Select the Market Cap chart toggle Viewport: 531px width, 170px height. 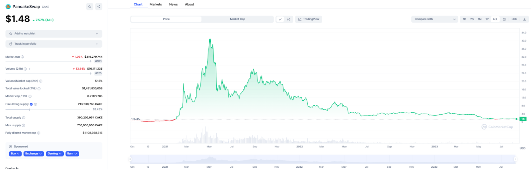pyautogui.click(x=238, y=19)
